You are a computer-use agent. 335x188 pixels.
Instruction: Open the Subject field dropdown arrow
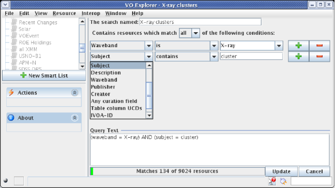click(x=149, y=56)
